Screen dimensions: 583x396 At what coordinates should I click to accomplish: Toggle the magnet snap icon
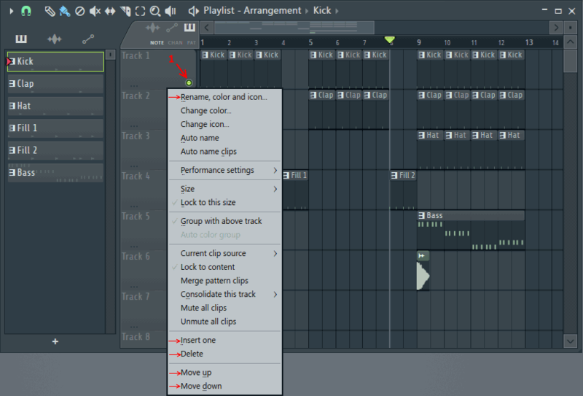click(26, 11)
